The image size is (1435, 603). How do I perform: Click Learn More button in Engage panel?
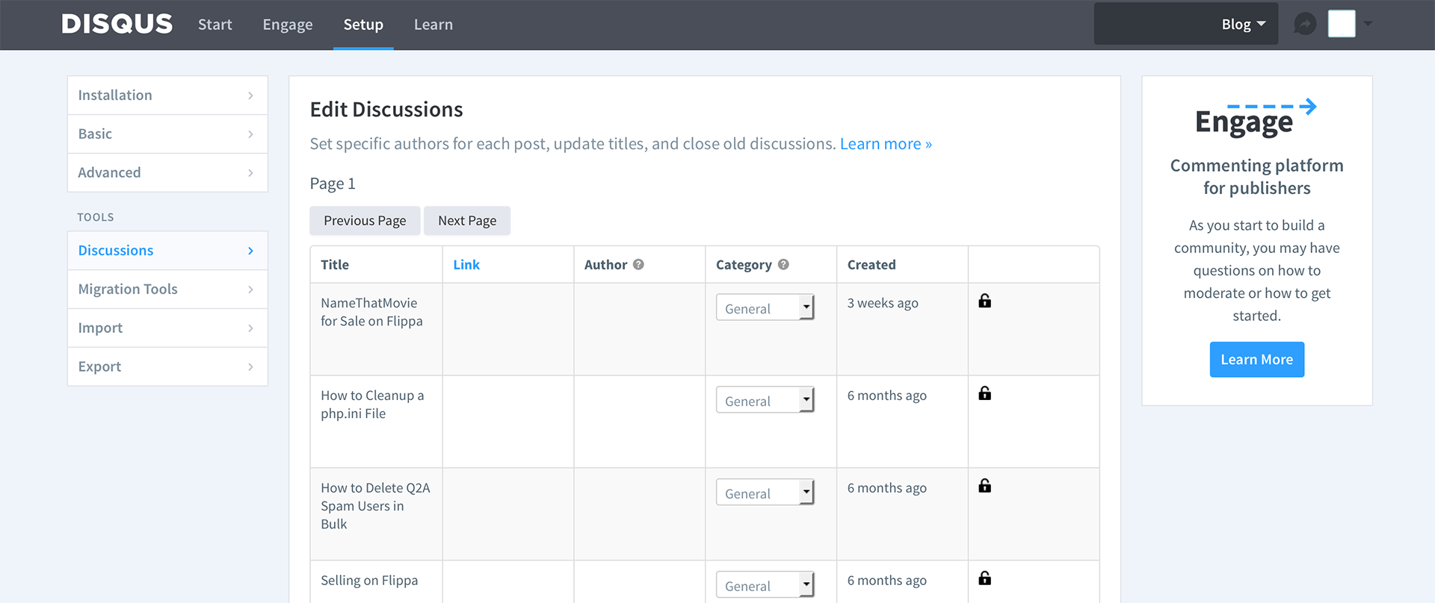[x=1257, y=360]
